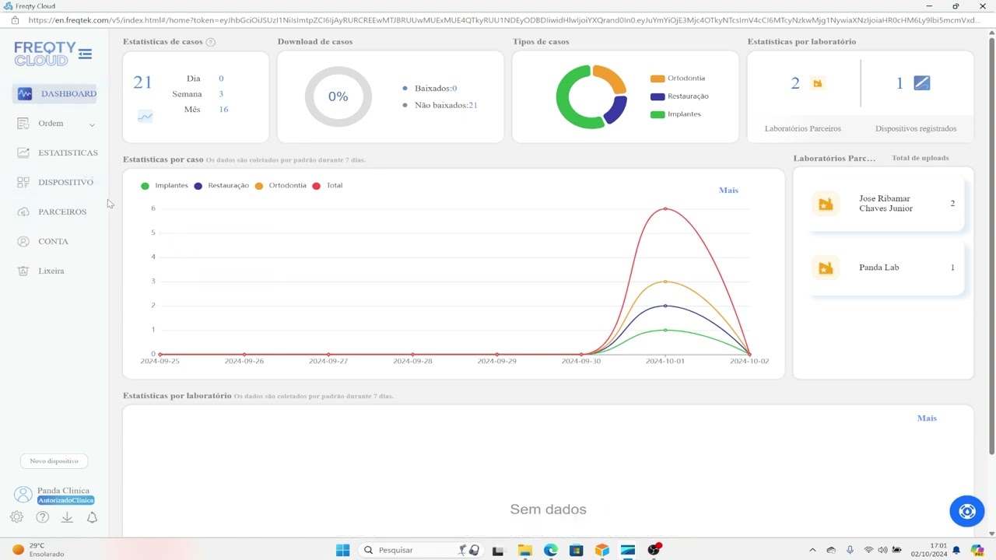The width and height of the screenshot is (996, 560).
Task: Toggle Implantes in donut chart legend
Action: [675, 114]
